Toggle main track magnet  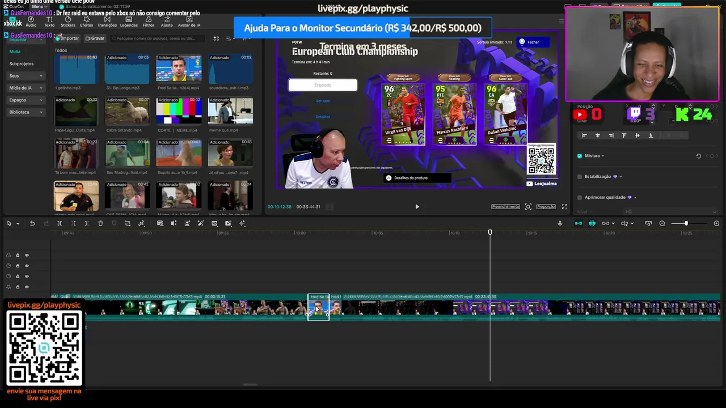tap(578, 223)
